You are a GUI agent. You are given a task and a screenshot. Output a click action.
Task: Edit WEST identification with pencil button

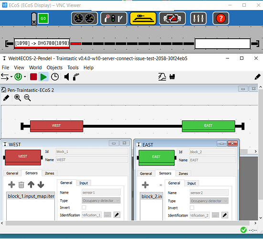pyautogui.click(x=117, y=215)
